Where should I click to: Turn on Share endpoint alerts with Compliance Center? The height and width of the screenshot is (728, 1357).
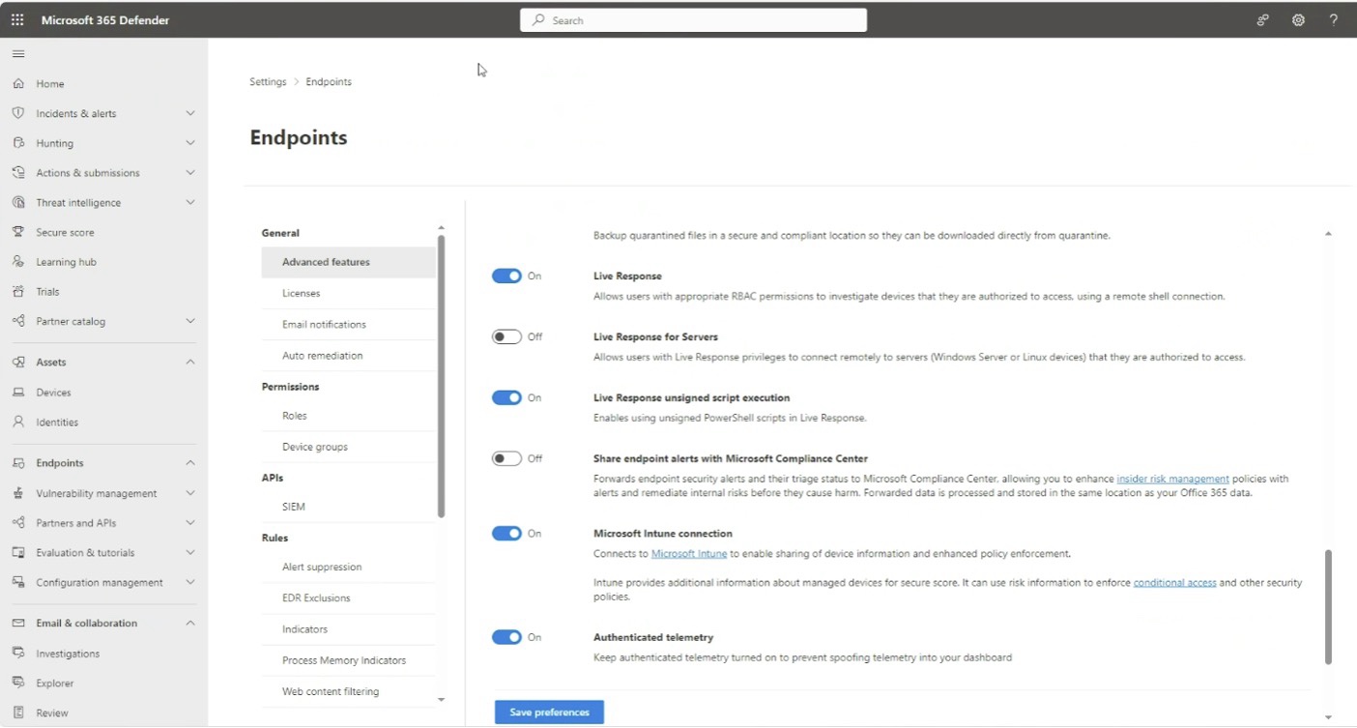[508, 458]
